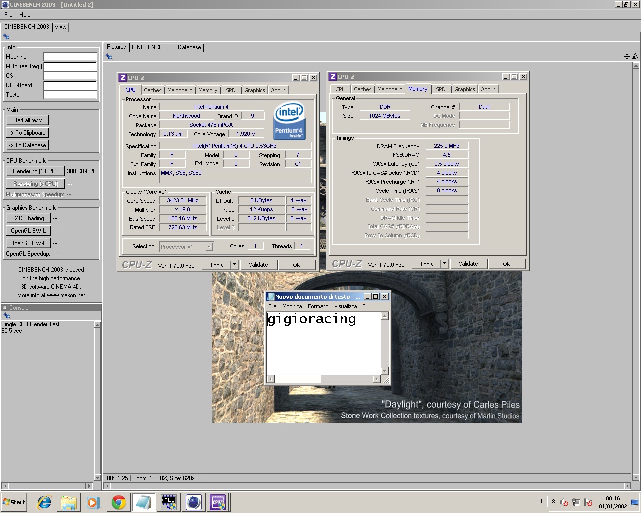Click the CPU-Z title icon of Memory window
Screen dimensions: 641x513
[332, 76]
